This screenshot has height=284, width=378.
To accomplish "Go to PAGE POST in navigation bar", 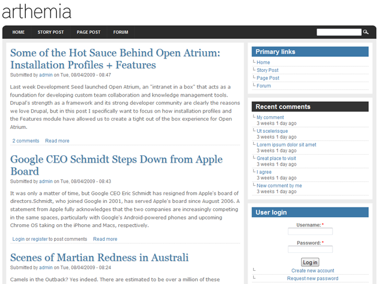I will (88, 32).
